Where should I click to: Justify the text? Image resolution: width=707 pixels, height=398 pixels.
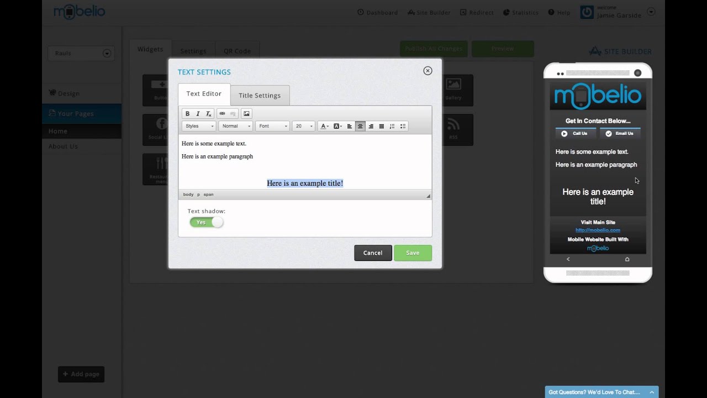pos(381,126)
